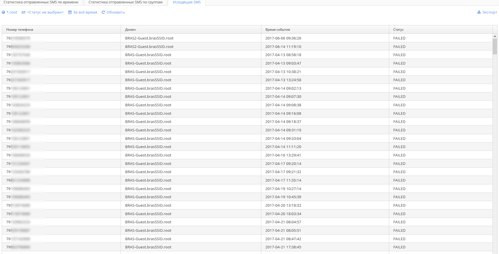Open the «Статус не выбран» status dropdown
This screenshot has height=254, width=499.
pos(45,12)
